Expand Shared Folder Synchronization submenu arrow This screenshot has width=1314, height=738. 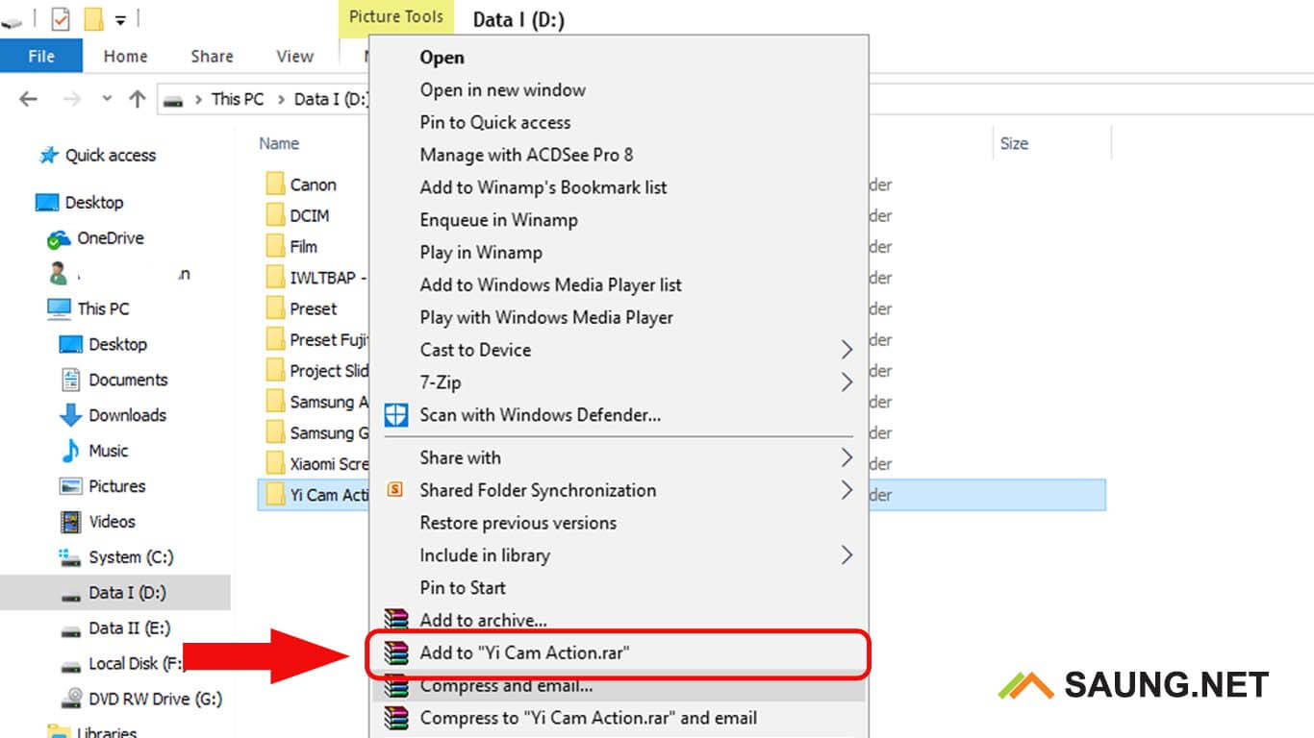847,490
